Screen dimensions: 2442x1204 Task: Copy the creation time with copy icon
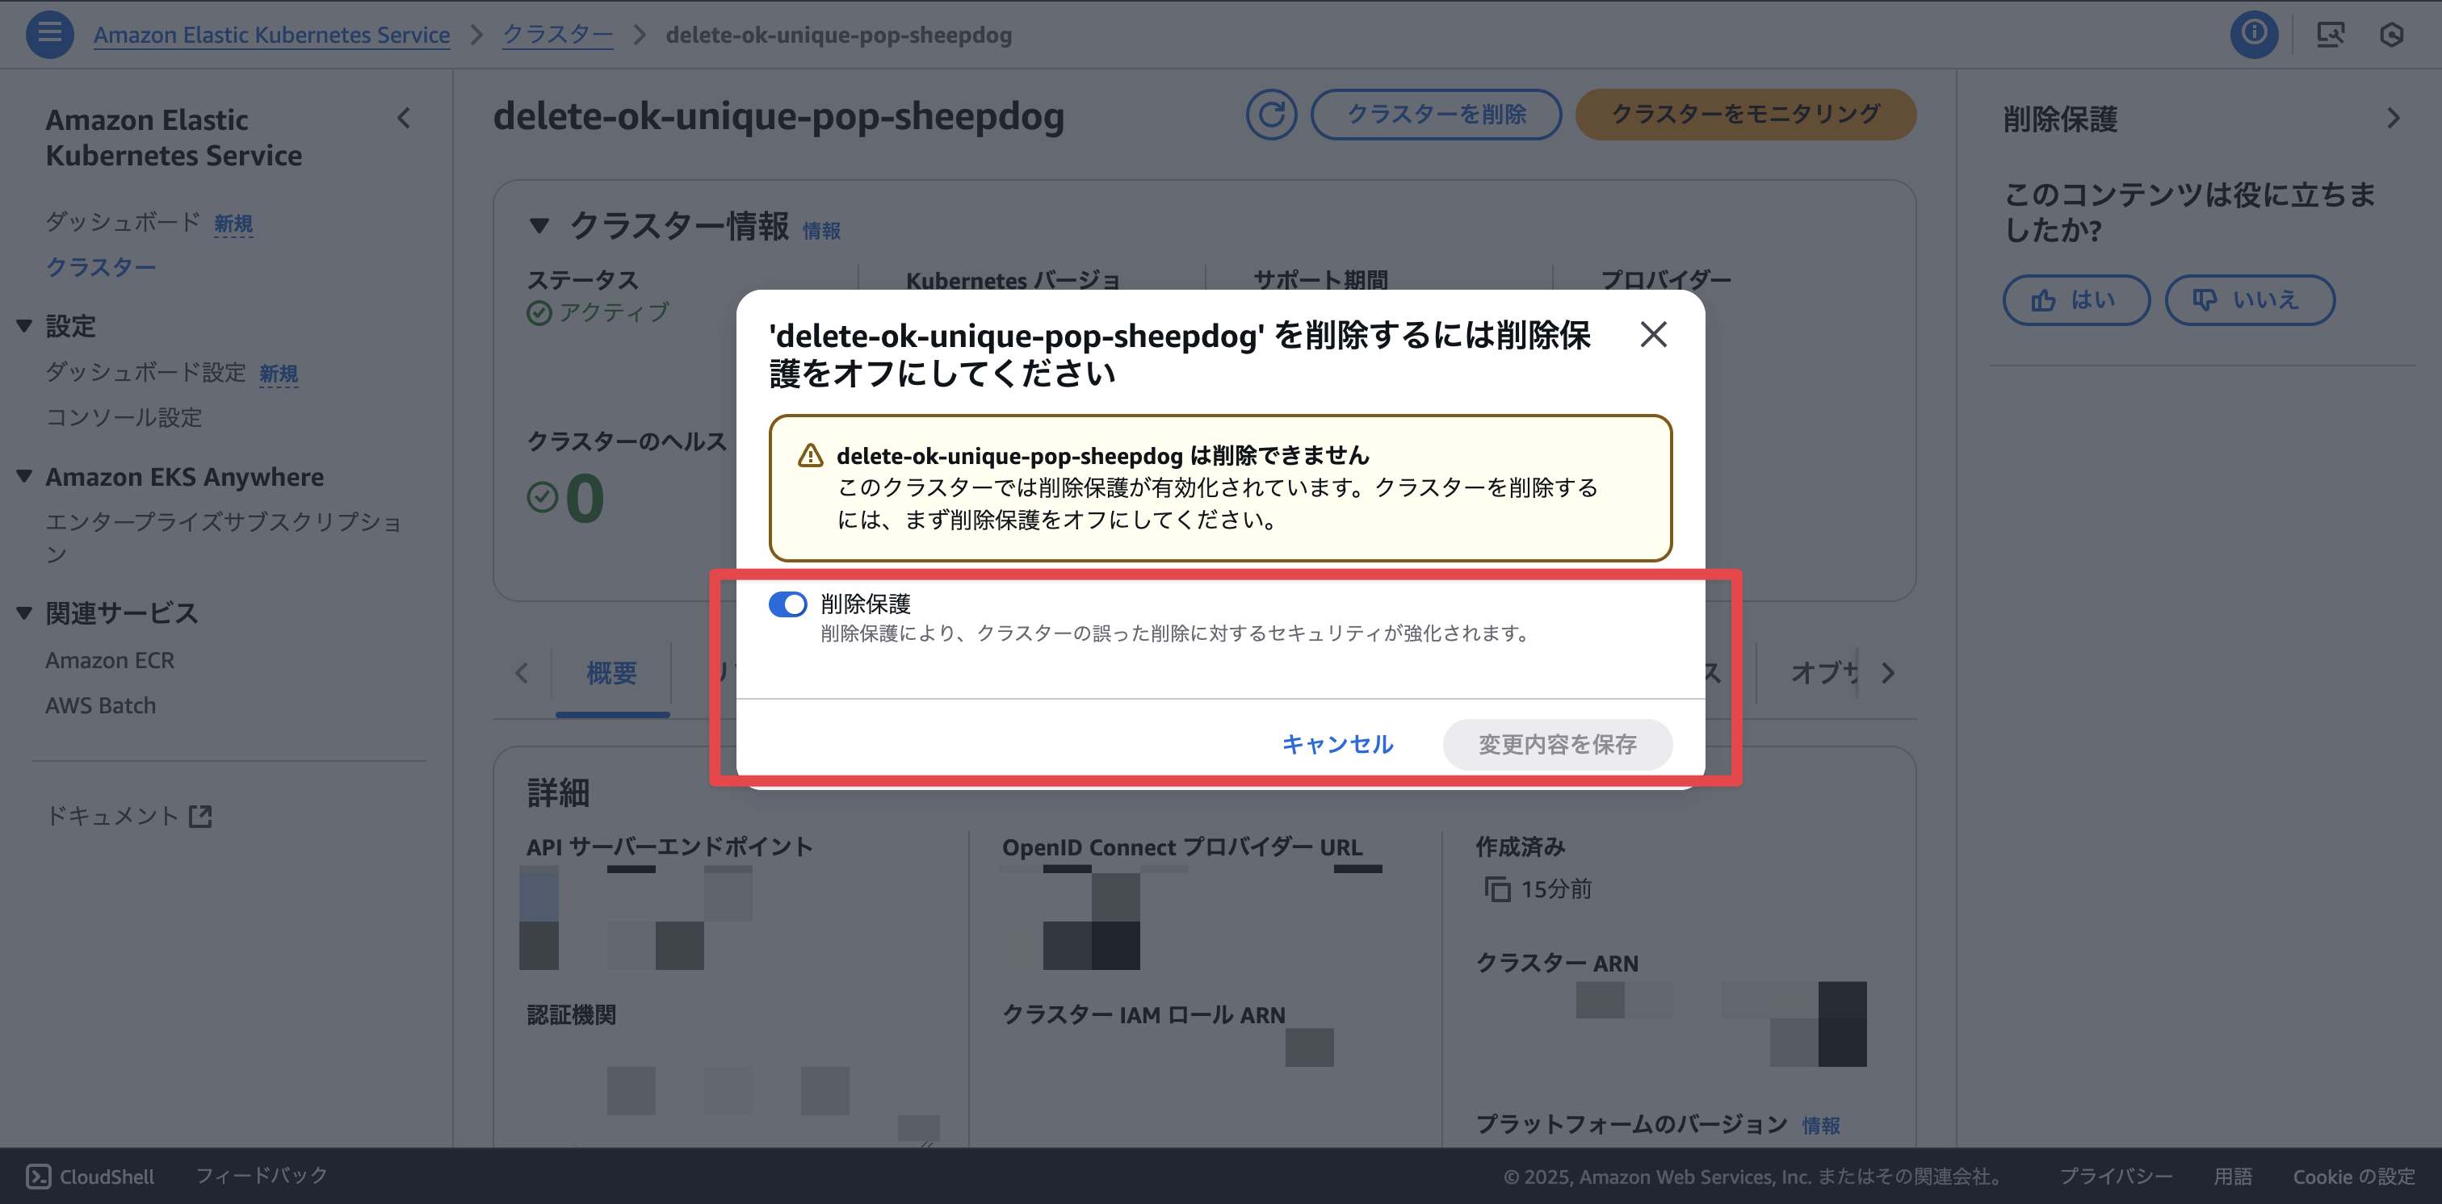pos(1497,888)
